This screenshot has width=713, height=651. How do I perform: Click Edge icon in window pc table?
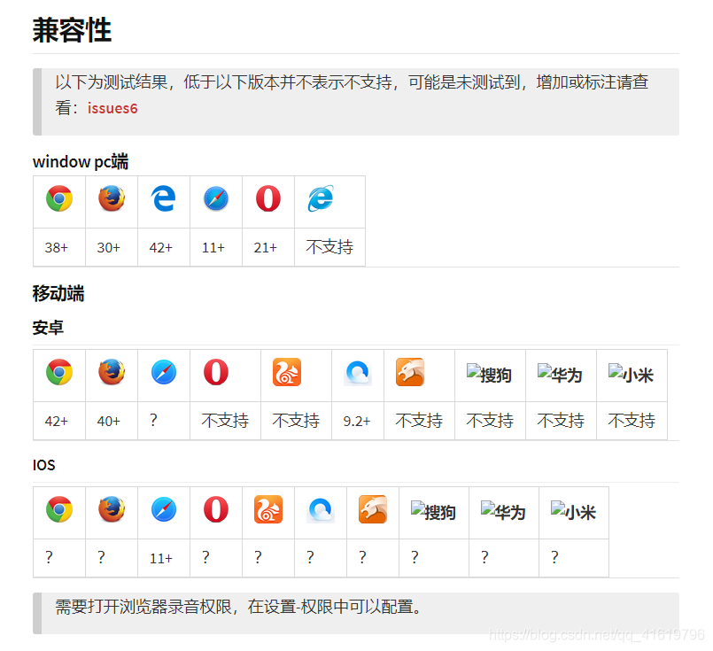(x=164, y=198)
